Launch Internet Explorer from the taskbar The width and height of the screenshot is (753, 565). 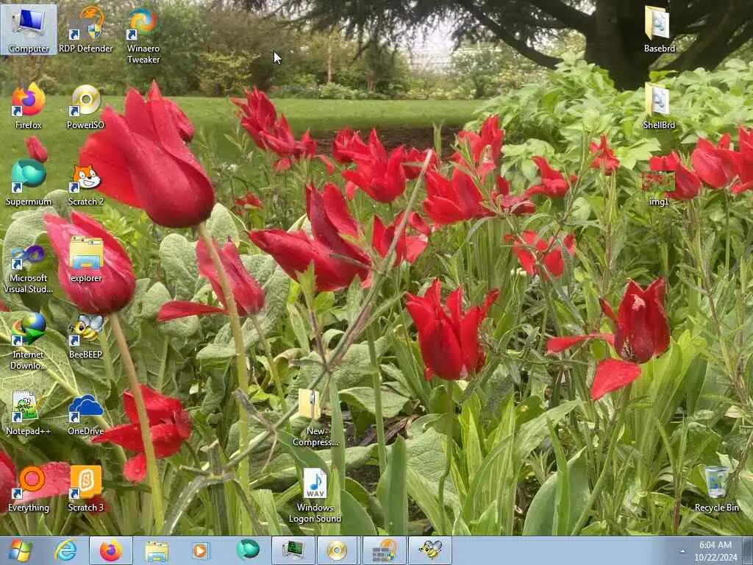click(x=65, y=550)
